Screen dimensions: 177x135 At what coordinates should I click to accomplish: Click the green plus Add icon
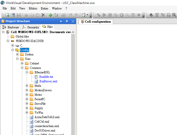pyautogui.click(x=50, y=15)
